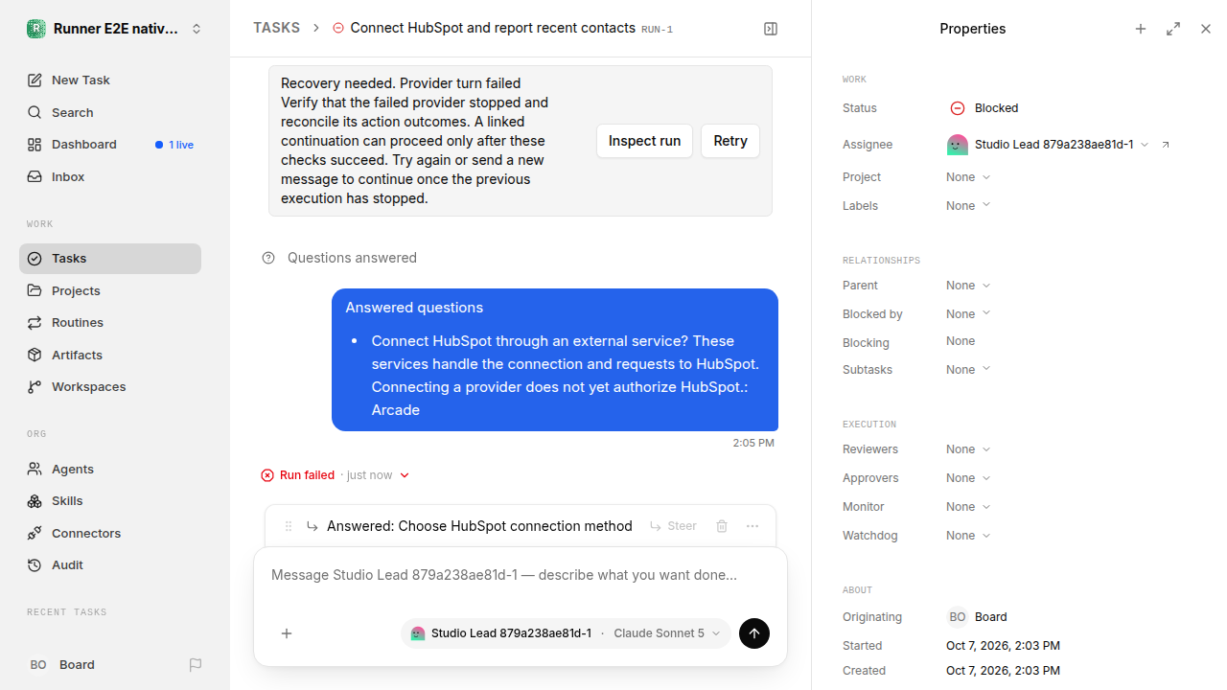Image resolution: width=1227 pixels, height=690 pixels.
Task: Click the TASKS breadcrumb link
Action: click(x=276, y=29)
